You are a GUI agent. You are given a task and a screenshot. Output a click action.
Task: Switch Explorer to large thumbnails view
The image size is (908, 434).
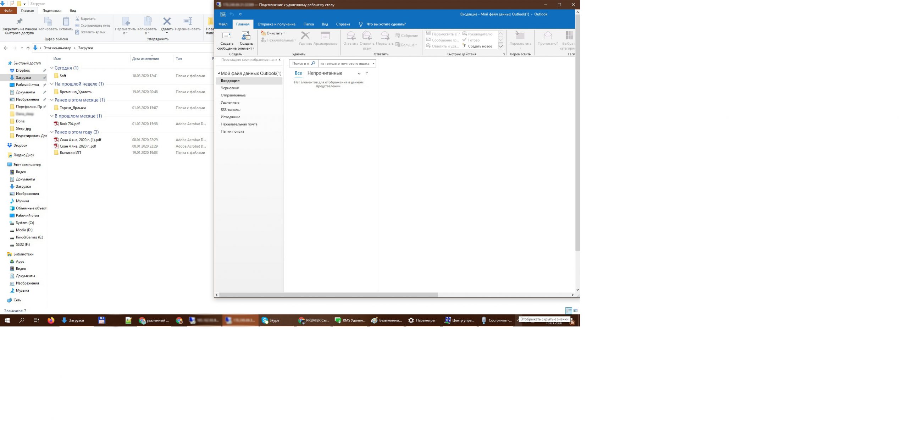[x=575, y=311]
